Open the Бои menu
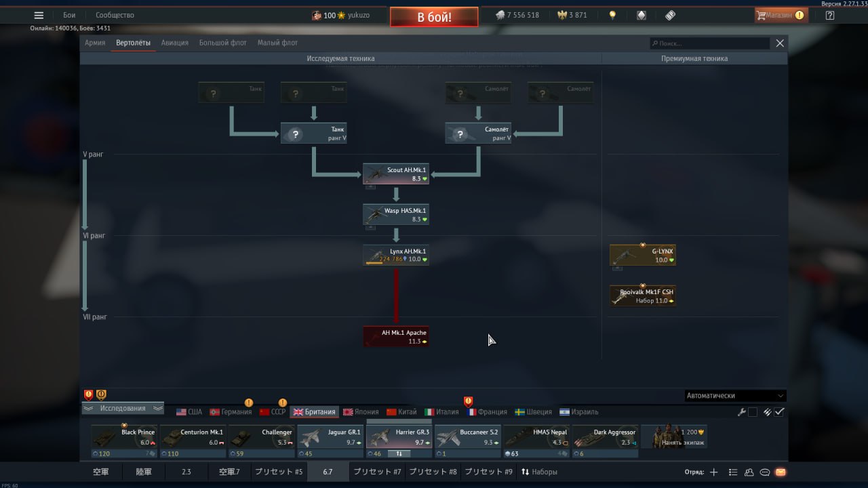Viewport: 868px width, 488px height. pos(69,15)
